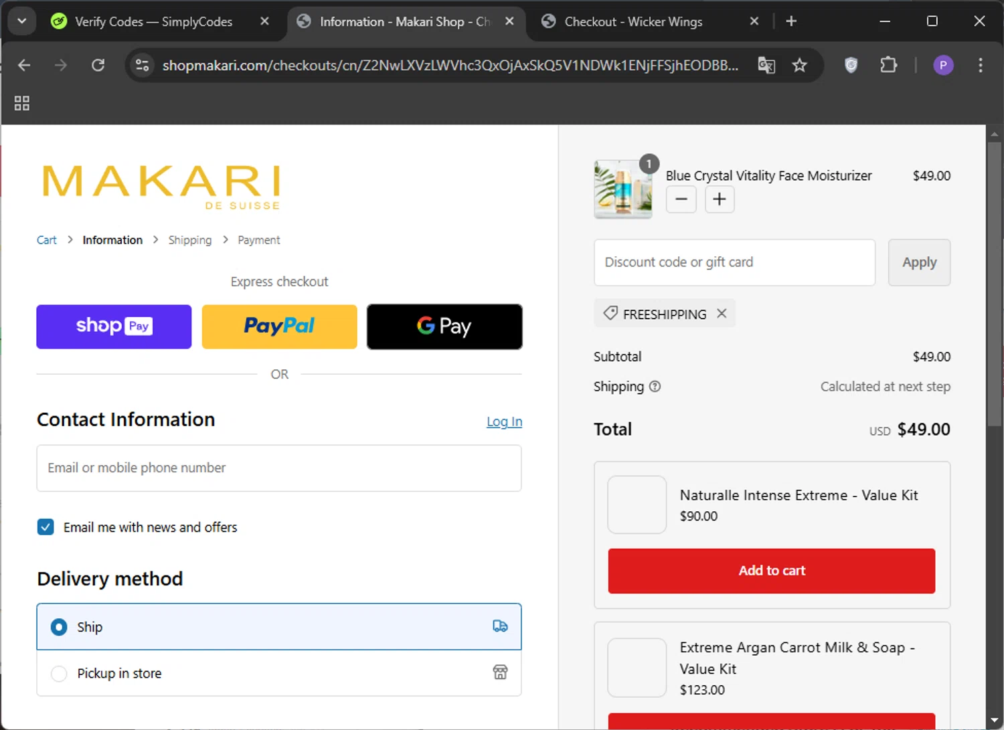The image size is (1004, 730).
Task: Select the Payment breadcrumb step
Action: click(259, 240)
